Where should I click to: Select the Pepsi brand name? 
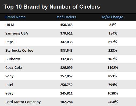10,42
